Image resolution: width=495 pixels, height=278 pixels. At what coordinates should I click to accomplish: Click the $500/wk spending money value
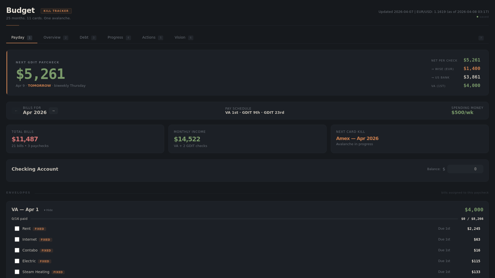pyautogui.click(x=462, y=112)
